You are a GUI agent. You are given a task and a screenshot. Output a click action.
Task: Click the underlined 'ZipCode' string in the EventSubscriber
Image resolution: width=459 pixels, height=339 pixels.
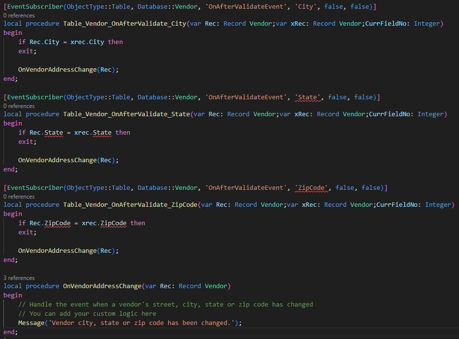[311, 188]
